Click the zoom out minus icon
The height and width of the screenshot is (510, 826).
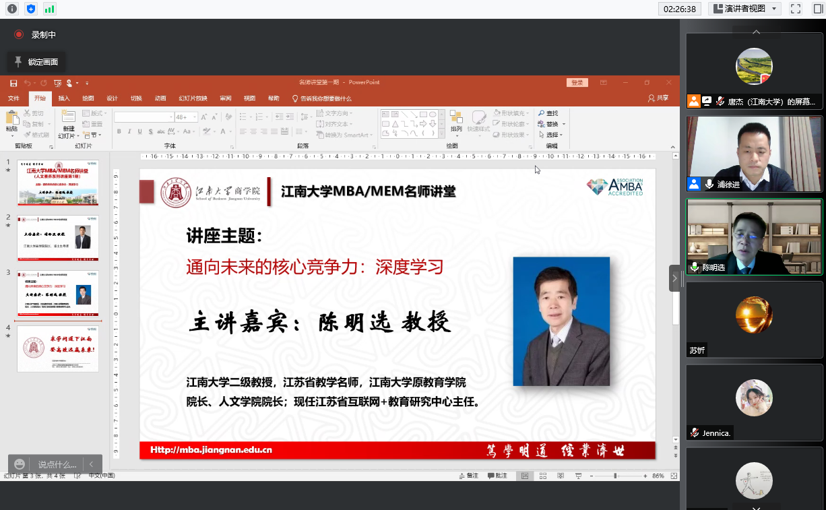pyautogui.click(x=592, y=476)
